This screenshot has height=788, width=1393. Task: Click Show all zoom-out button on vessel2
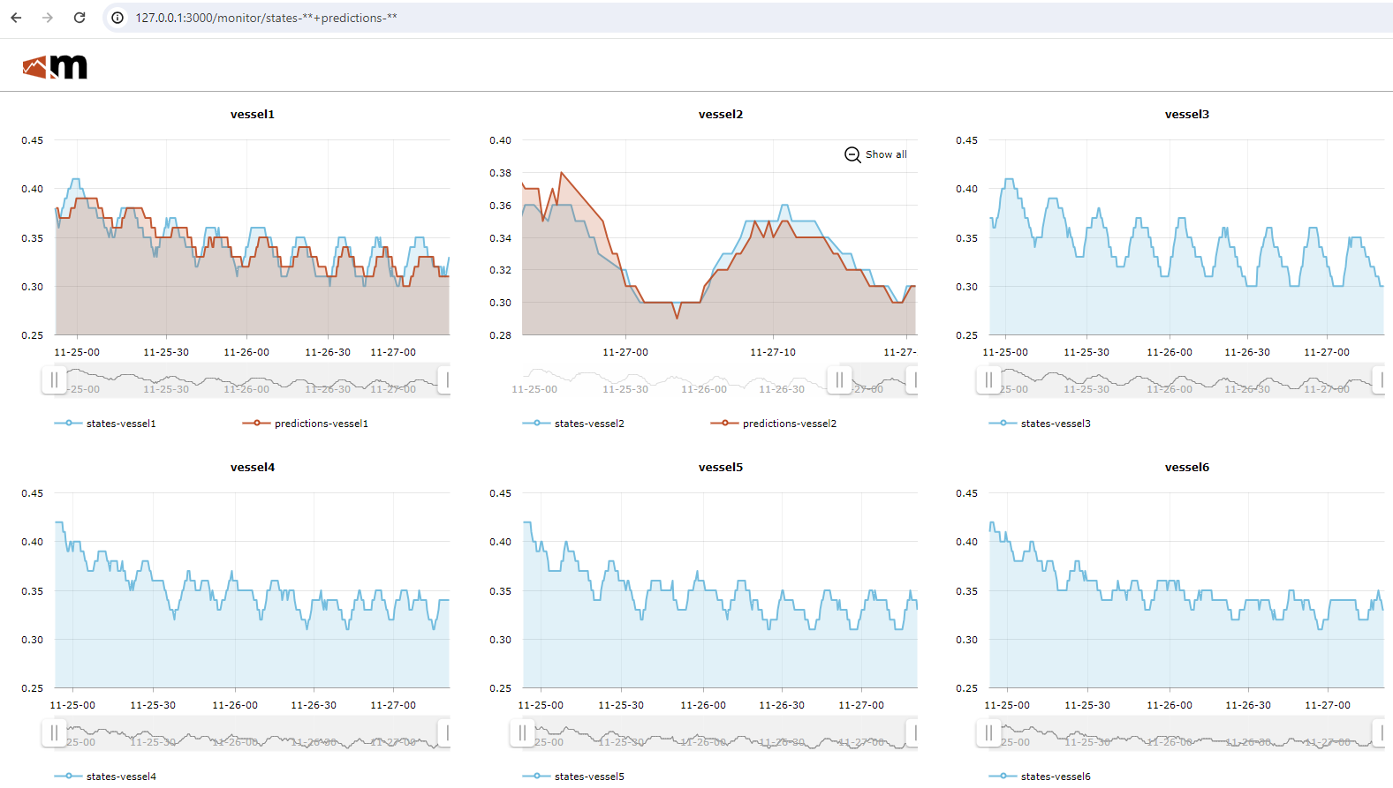875,154
